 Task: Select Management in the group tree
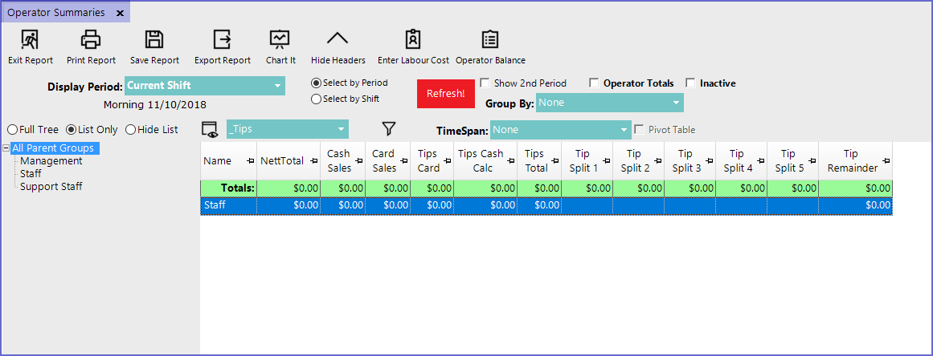coord(51,161)
